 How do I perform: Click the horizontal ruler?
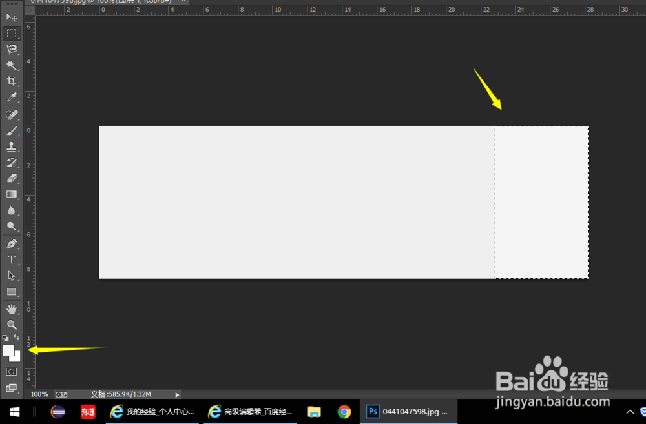(x=340, y=11)
